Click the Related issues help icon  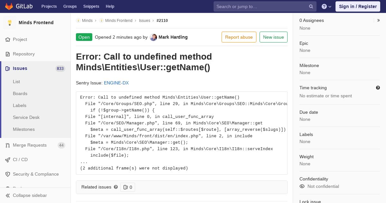116,187
